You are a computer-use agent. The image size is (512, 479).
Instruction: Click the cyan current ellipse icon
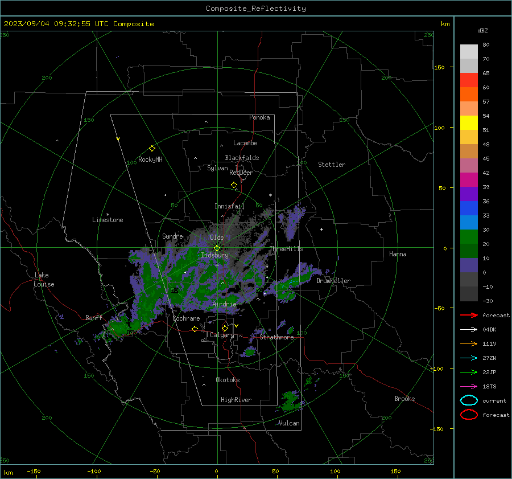(x=469, y=400)
